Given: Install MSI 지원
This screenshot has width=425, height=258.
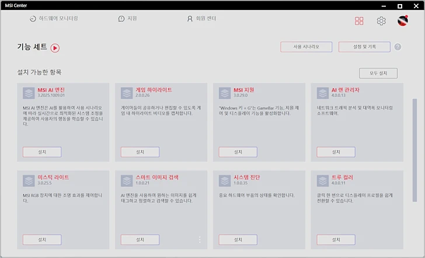Looking at the screenshot, I should tap(238, 152).
